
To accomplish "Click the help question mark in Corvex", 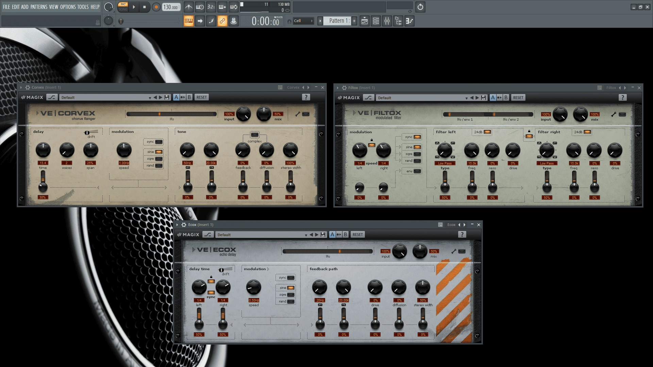I will click(x=306, y=97).
